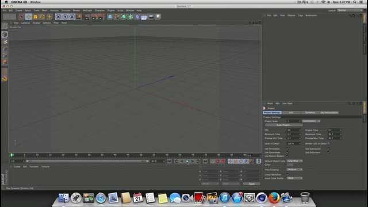This screenshot has width=368, height=207.
Task: Click the purple deformer icon
Action: (x=137, y=17)
